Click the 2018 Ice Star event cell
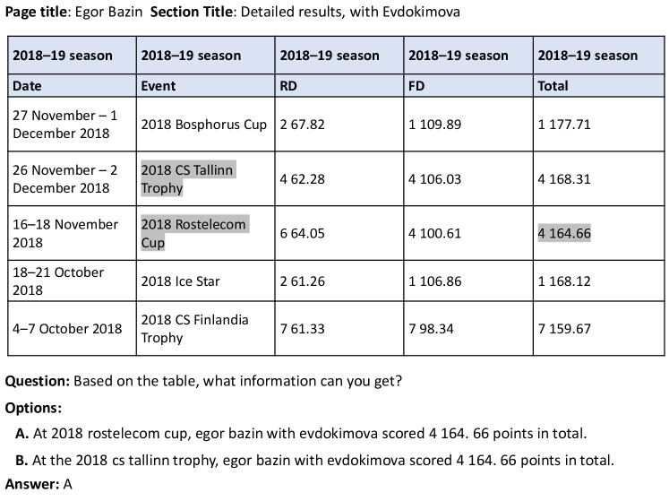This screenshot has width=669, height=501. click(x=205, y=281)
